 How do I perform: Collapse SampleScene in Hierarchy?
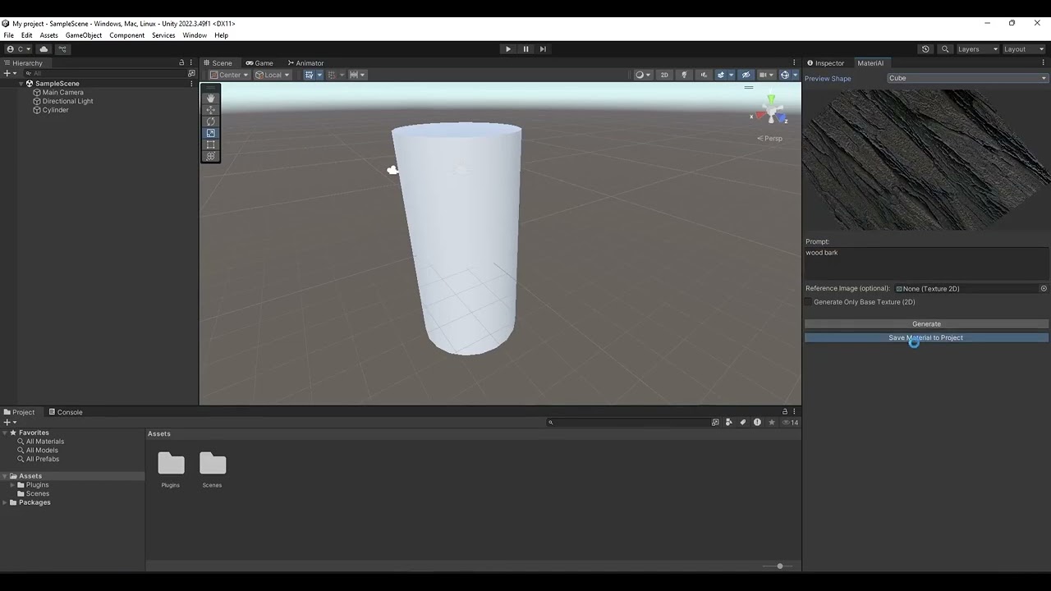coord(21,84)
